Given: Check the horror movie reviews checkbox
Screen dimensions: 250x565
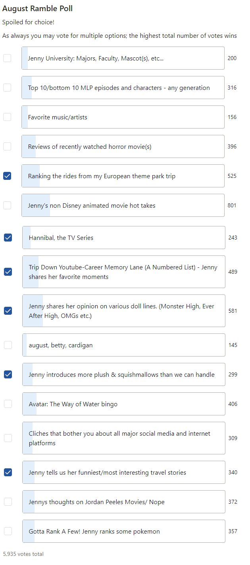Looking at the screenshot, I should [7, 146].
